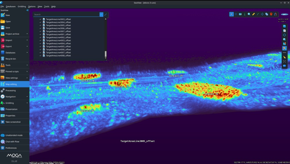Select the Contact_76 marker on the map
Screen dimensions: 290x164
coord(85,107)
